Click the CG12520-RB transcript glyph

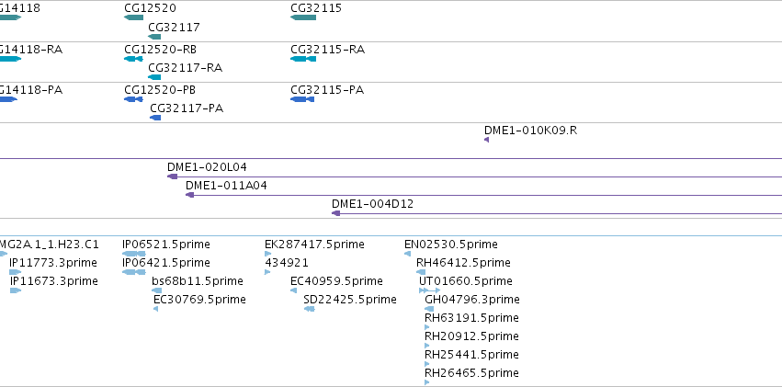click(x=133, y=59)
